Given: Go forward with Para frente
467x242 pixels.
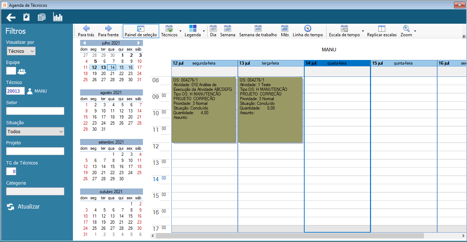Looking at the screenshot, I should tap(108, 31).
